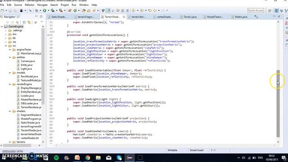Expand the bin folder

pos(6,34)
